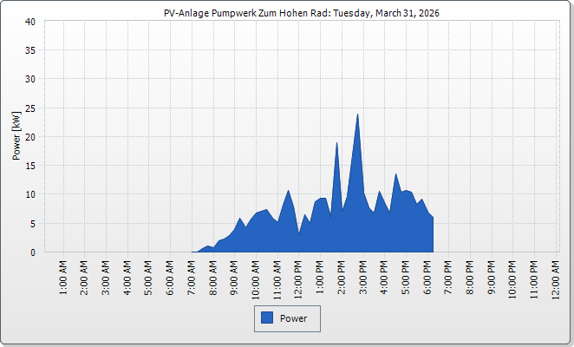The height and width of the screenshot is (347, 574).
Task: Click the 4:00 AM x-axis tick label
Action: 127,276
